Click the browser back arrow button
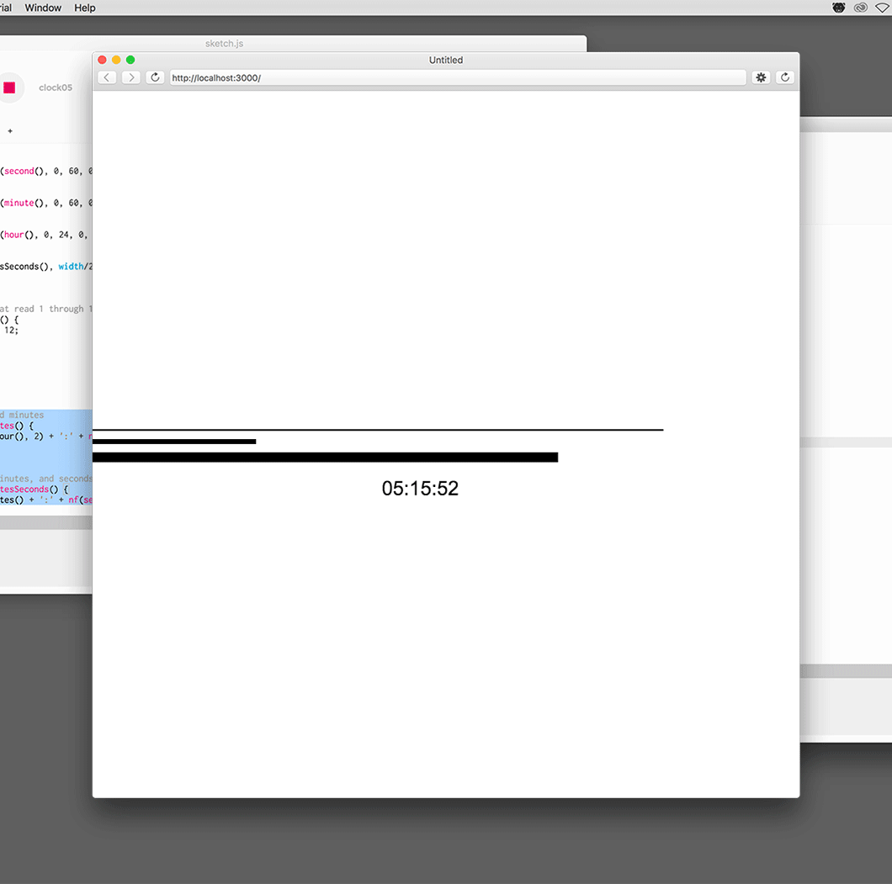Screen dimensions: 892x884 [x=107, y=77]
